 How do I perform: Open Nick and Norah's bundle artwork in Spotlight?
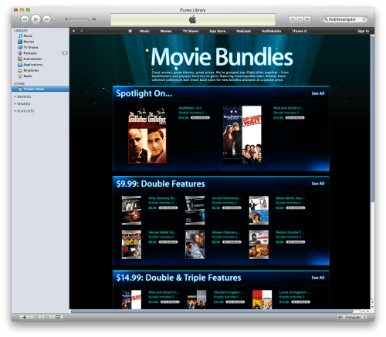point(242,135)
